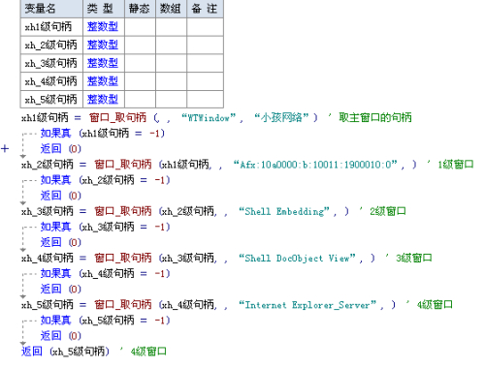
Task: Click 窗口_取句柄 call on the xh1级句柄 assignment line
Action: (x=117, y=117)
